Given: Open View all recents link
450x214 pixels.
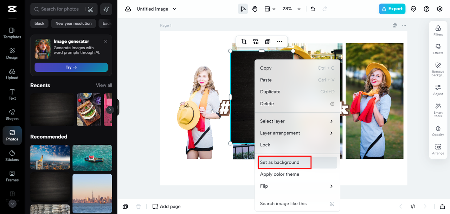Looking at the screenshot, I should 104,85.
